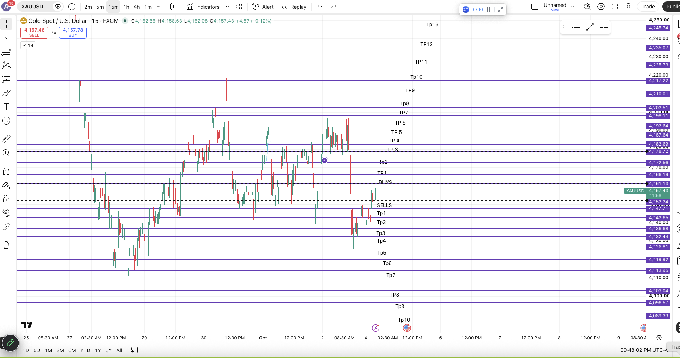Image resolution: width=680 pixels, height=358 pixels.
Task: Select the ruler measure tool
Action: (x=7, y=139)
